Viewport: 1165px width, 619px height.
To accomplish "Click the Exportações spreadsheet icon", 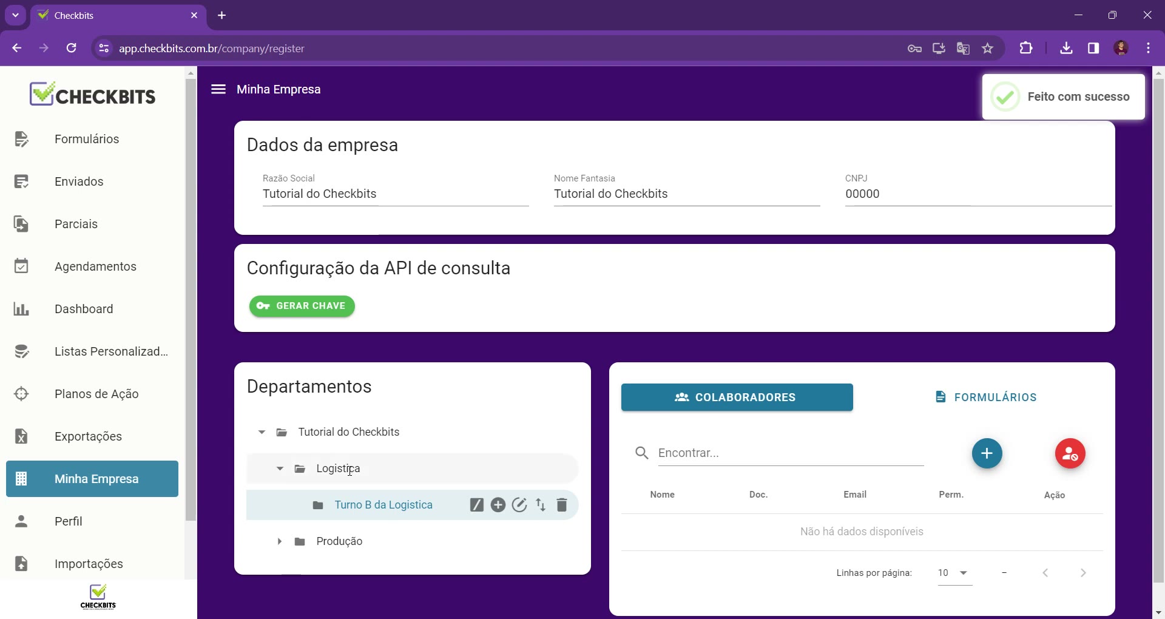I will point(21,436).
